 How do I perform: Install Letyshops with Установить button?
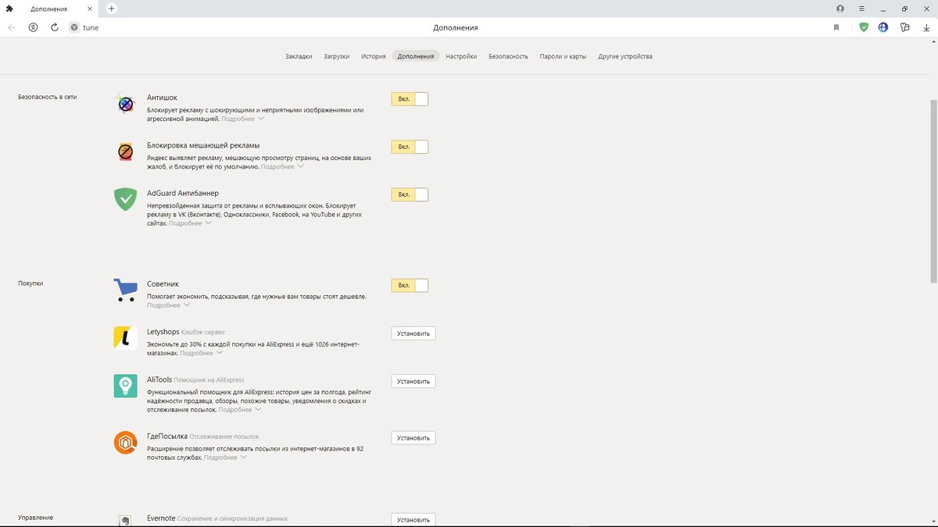point(414,333)
